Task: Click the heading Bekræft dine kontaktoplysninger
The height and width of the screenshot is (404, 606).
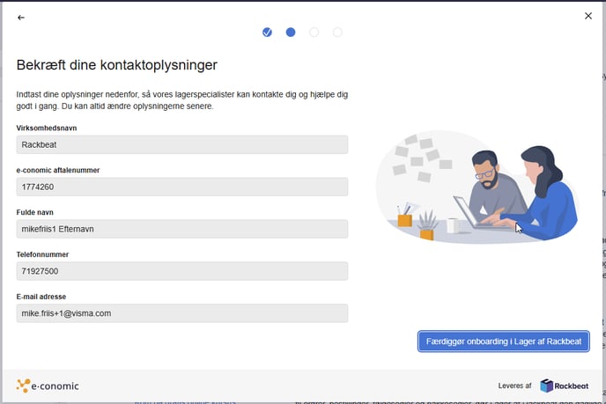Action: [x=117, y=65]
